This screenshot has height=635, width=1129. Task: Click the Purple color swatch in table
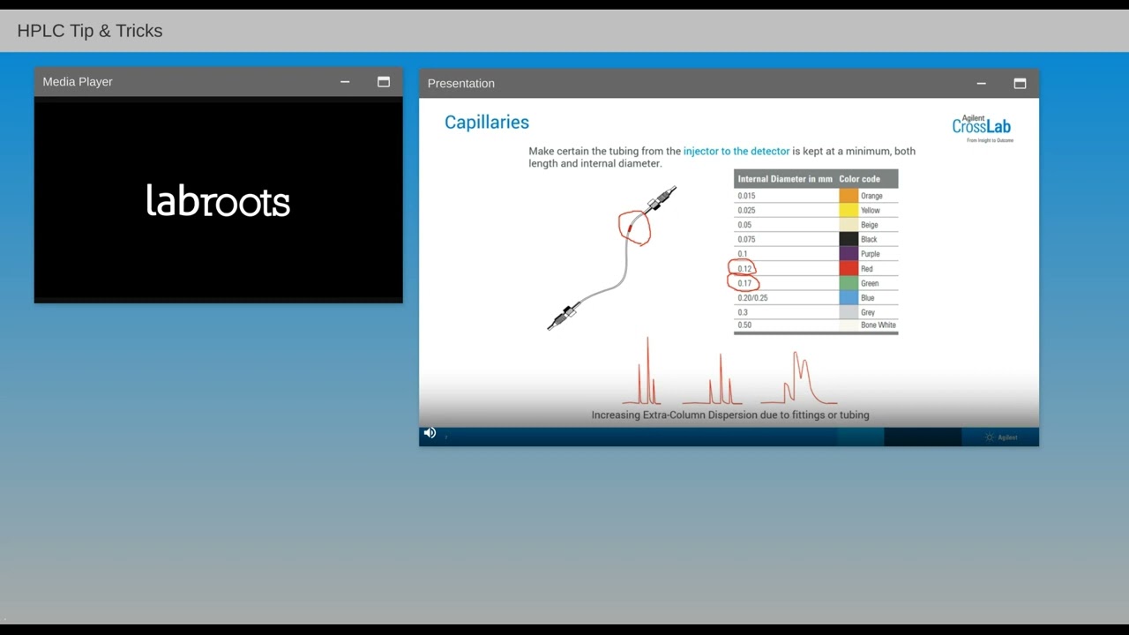[x=849, y=254]
